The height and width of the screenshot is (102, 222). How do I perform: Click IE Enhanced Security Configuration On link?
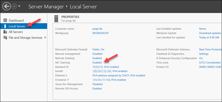pos(201,58)
